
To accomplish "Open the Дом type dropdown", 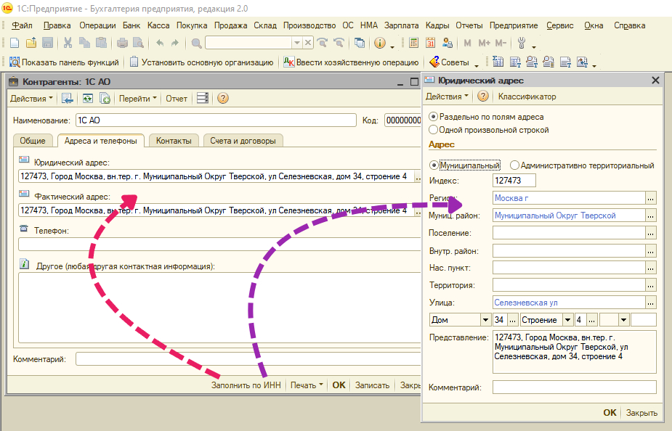I will point(485,320).
